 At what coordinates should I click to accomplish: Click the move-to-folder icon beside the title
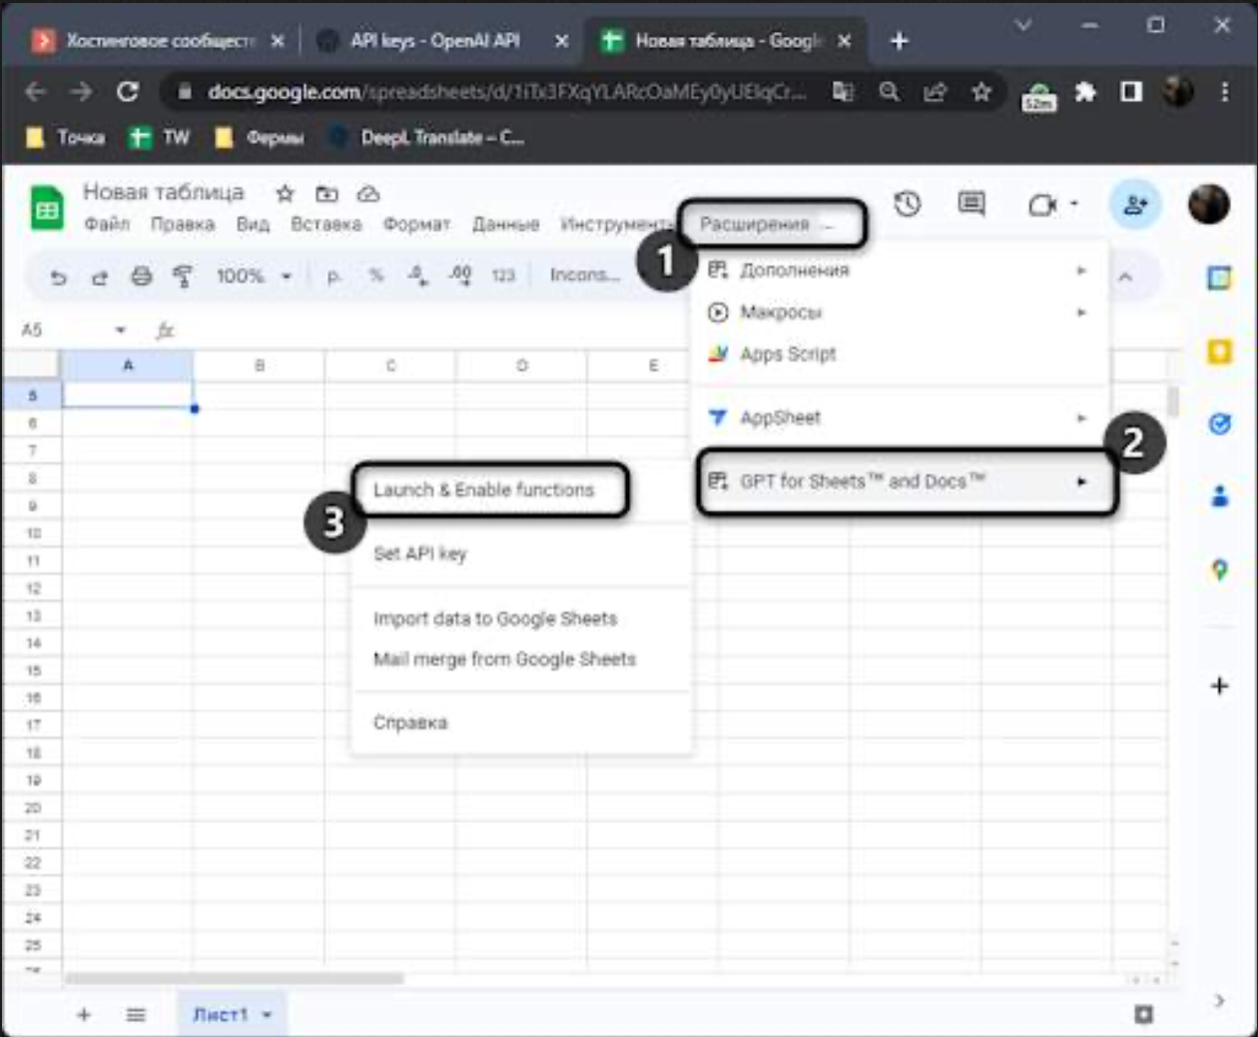tap(326, 194)
